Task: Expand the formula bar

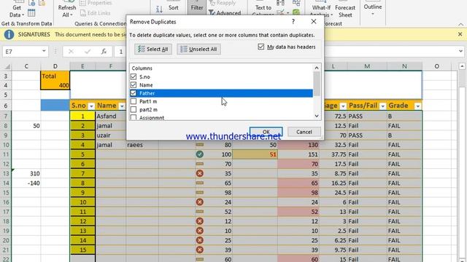Action: [460, 52]
